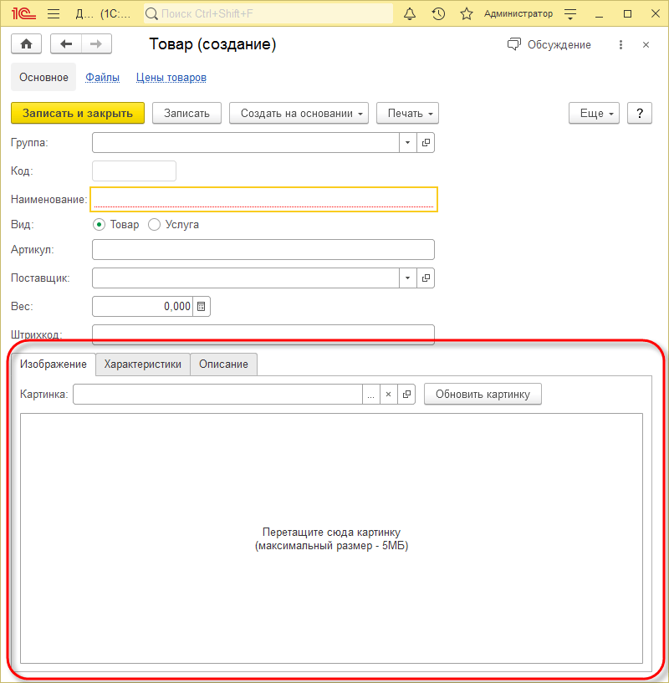Open the form's three-dot options menu
Image resolution: width=669 pixels, height=683 pixels.
620,44
